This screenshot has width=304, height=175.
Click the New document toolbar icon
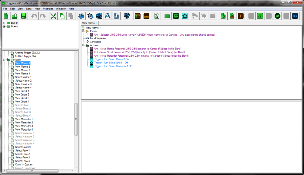[x=6, y=16]
